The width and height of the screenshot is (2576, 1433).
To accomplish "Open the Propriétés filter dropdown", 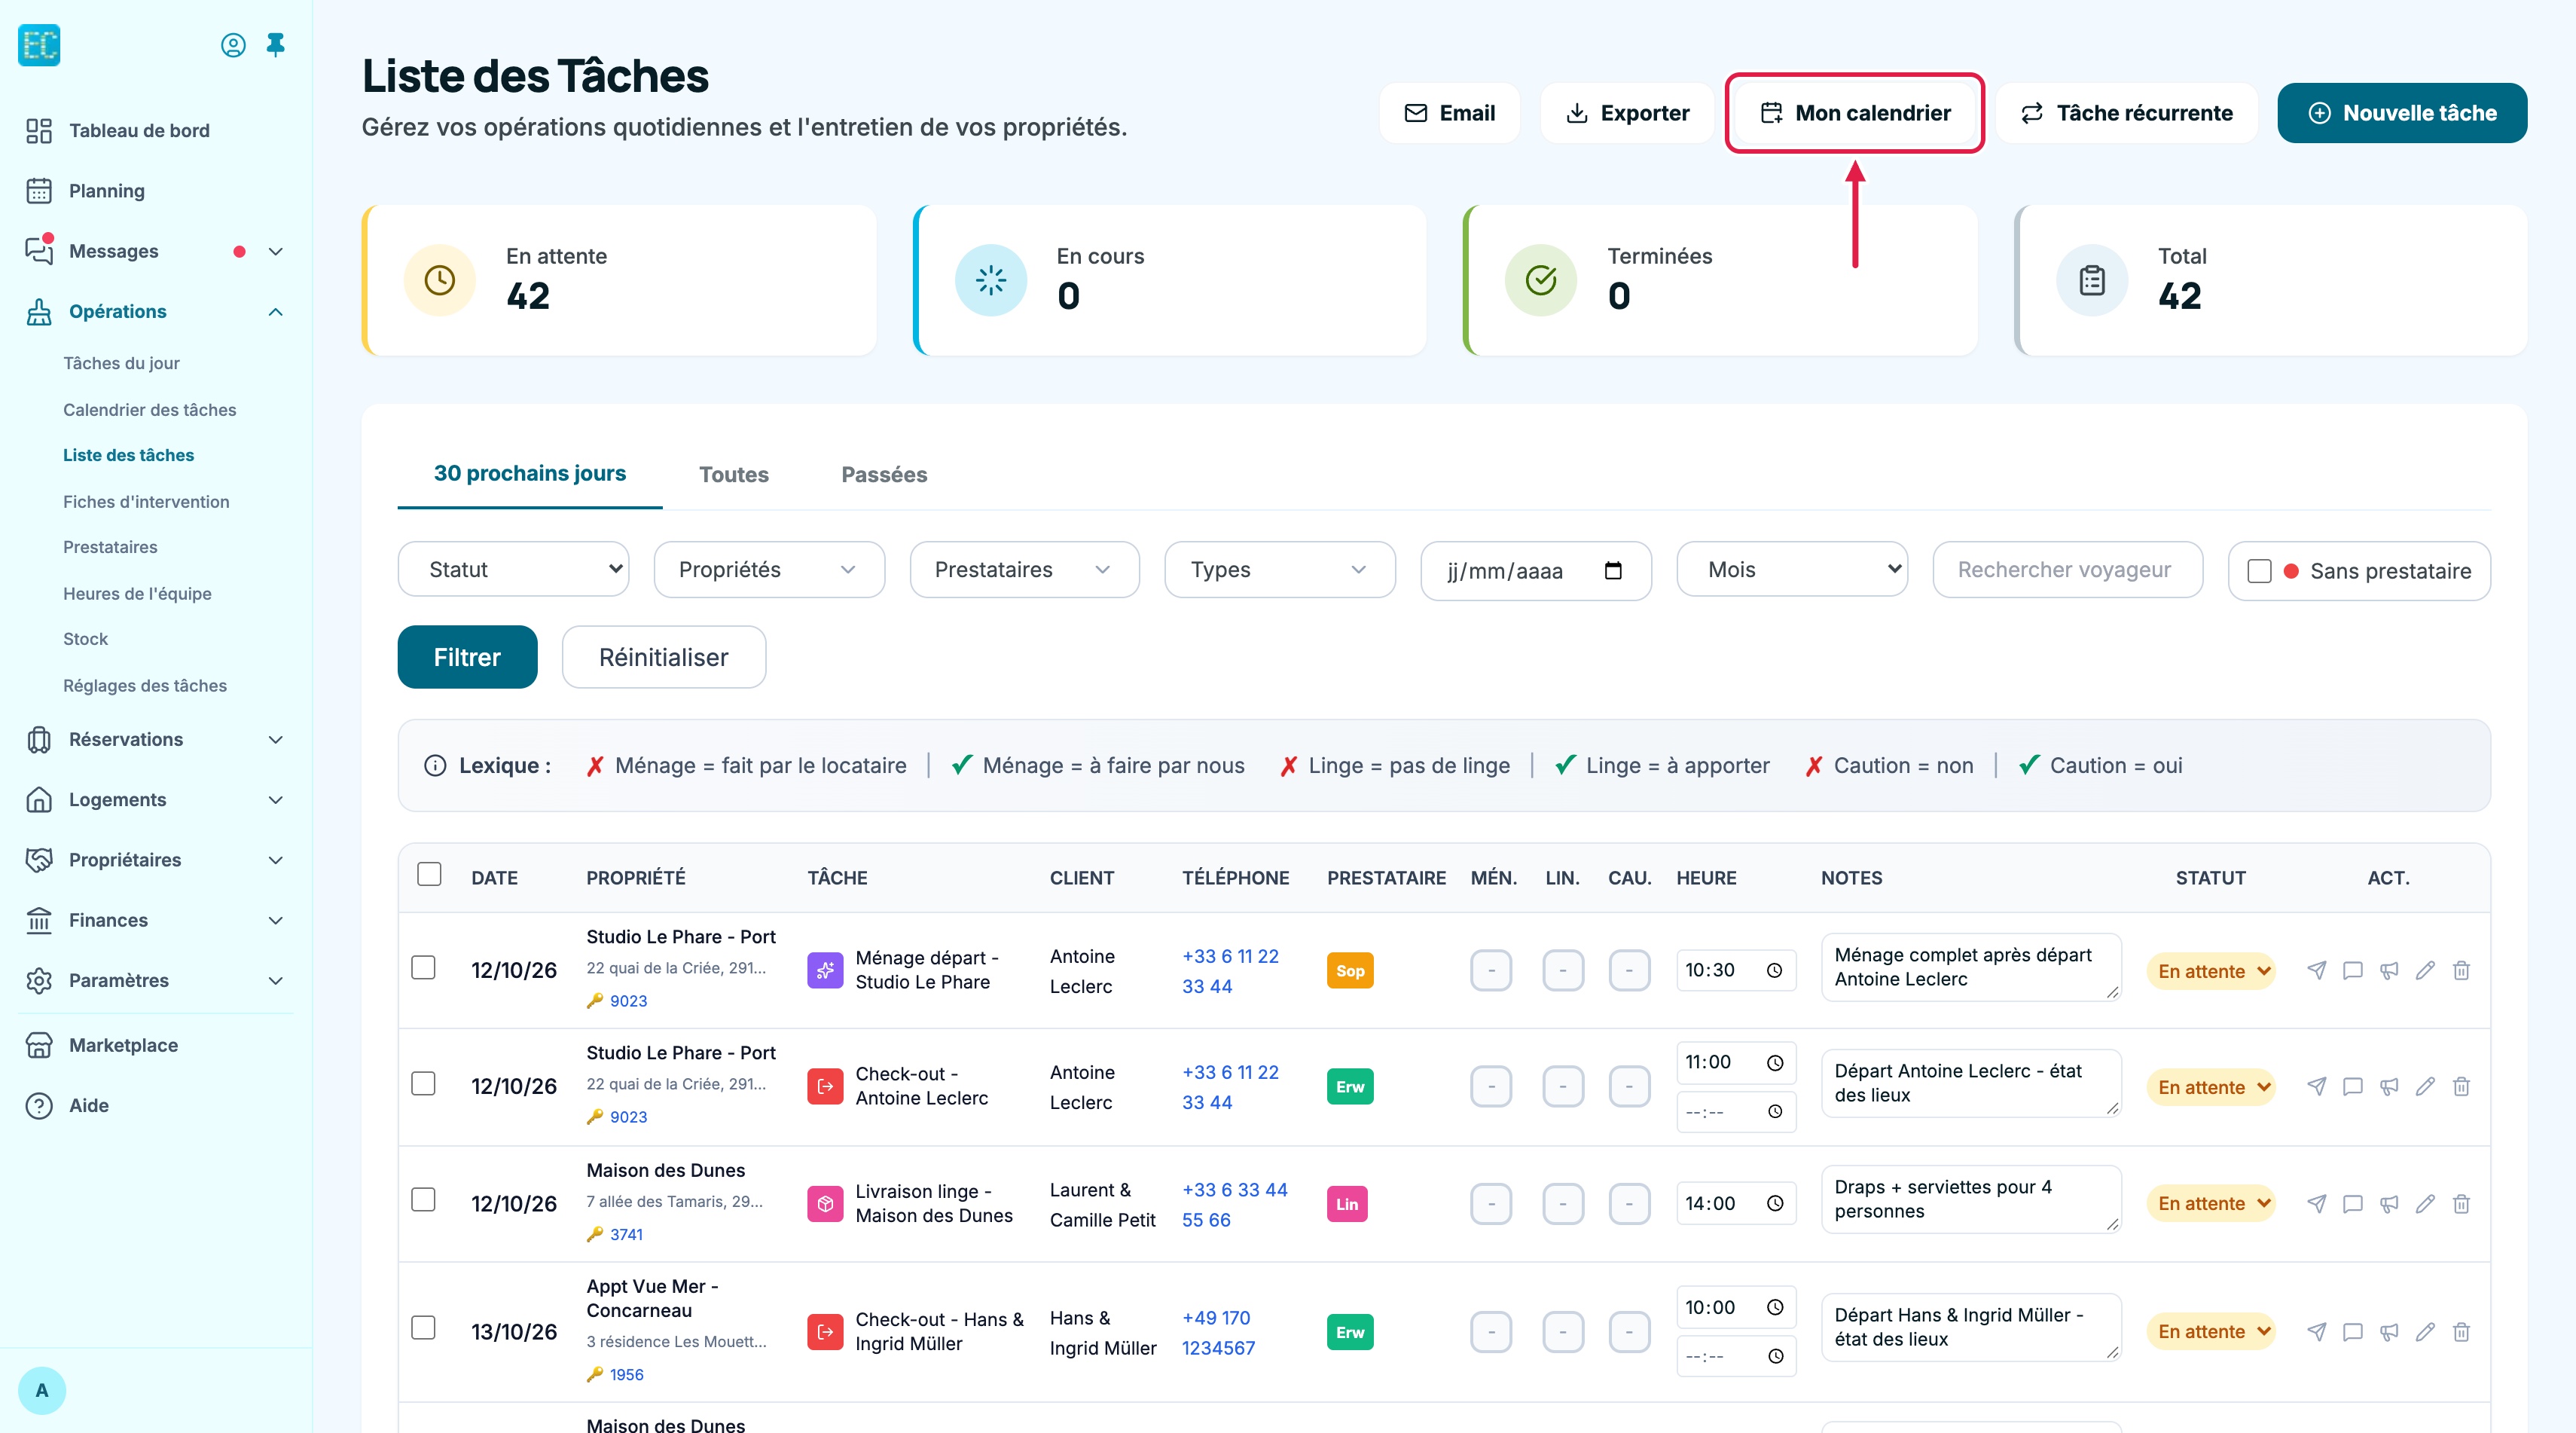I will coord(769,569).
